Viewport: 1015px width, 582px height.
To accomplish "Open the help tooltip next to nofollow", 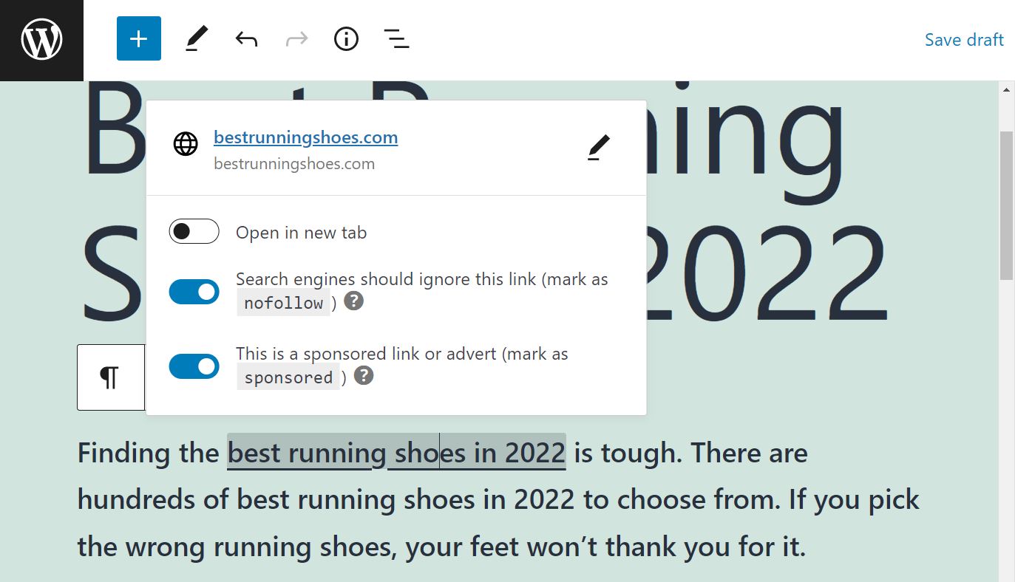I will pyautogui.click(x=353, y=301).
